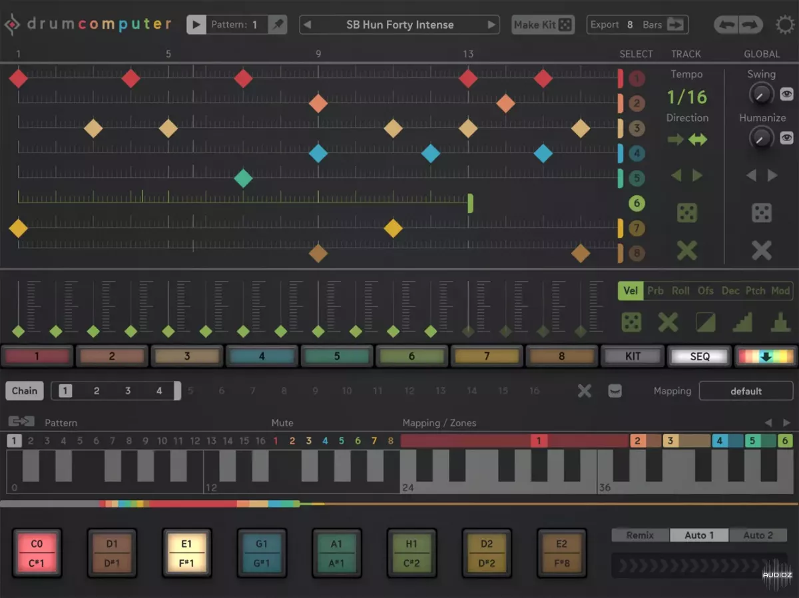Trigger the C0 drum pad
Image resolution: width=799 pixels, height=598 pixels.
click(37, 554)
